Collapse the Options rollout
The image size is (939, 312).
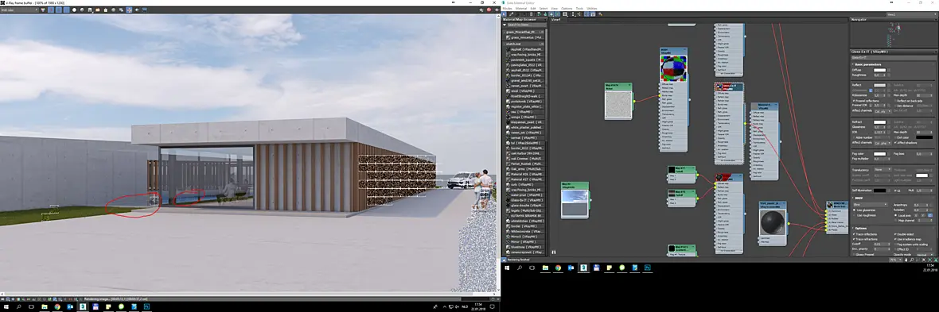(853, 229)
